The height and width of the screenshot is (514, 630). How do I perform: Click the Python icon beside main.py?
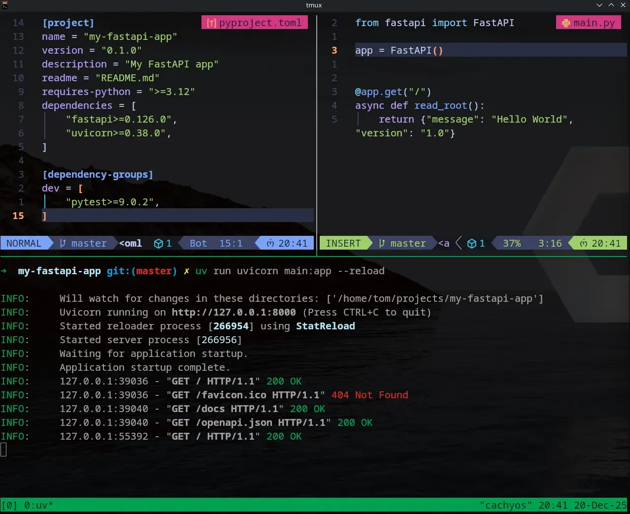pos(566,23)
